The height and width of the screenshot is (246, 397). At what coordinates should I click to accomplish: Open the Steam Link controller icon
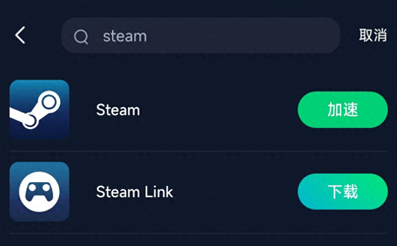[x=39, y=191]
